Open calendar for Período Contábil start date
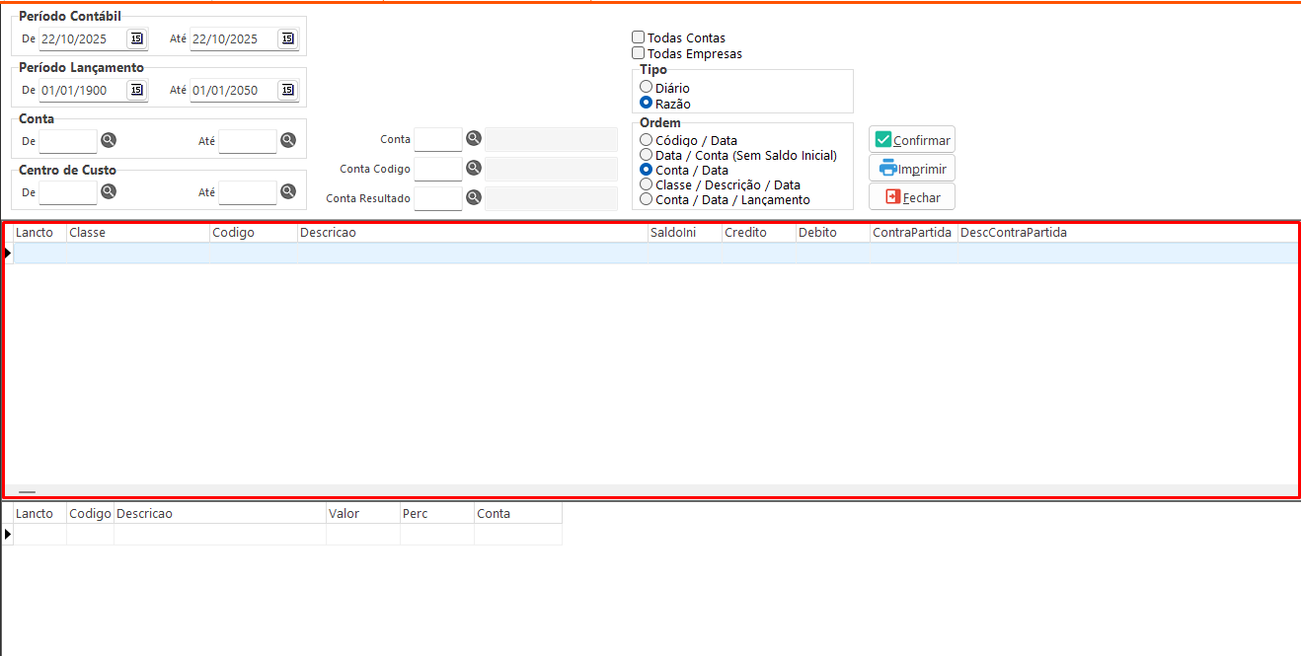 (136, 38)
